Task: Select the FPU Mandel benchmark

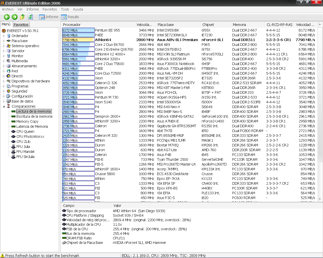Action: click(25, 152)
